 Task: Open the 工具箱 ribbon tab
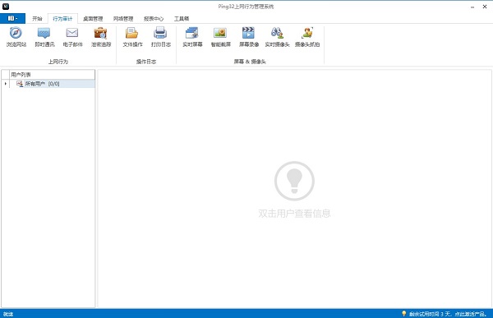[182, 19]
